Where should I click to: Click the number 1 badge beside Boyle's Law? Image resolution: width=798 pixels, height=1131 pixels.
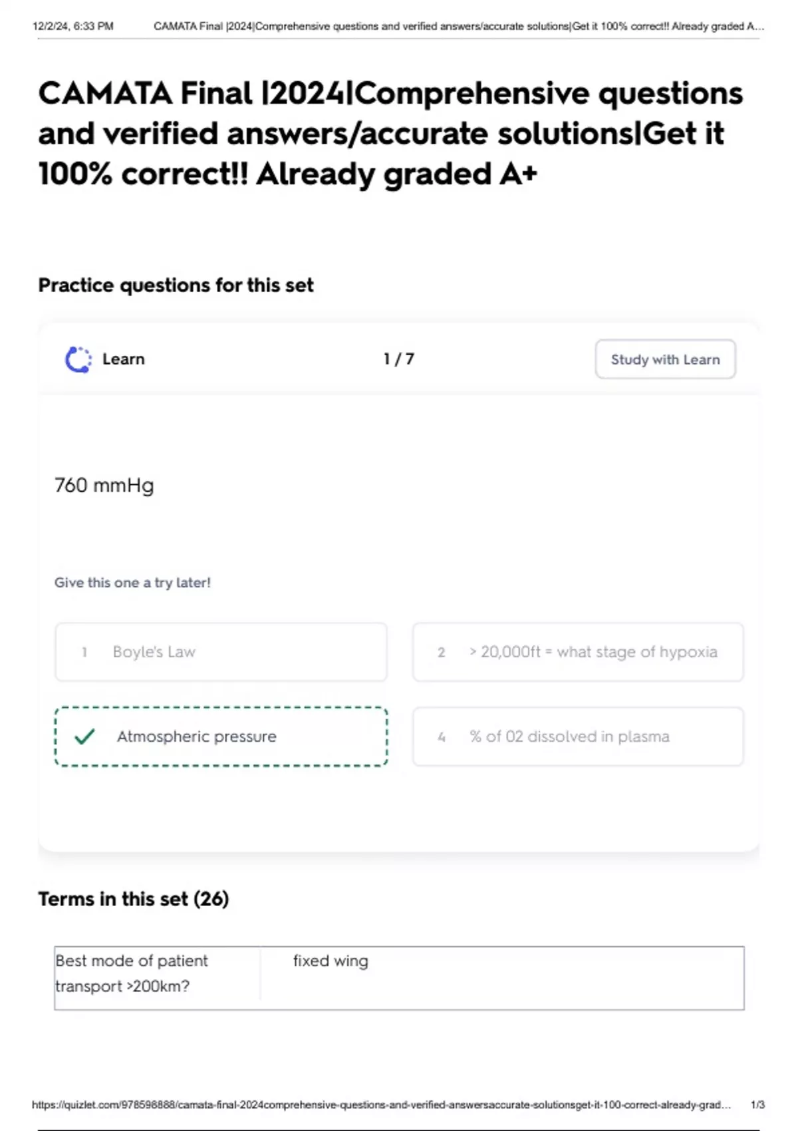pyautogui.click(x=84, y=652)
